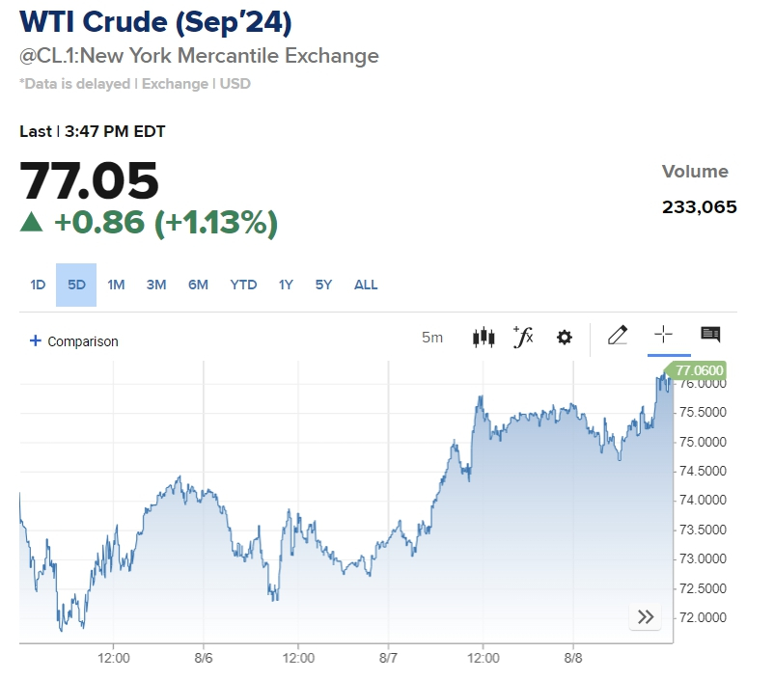Show the YTD range

click(243, 285)
